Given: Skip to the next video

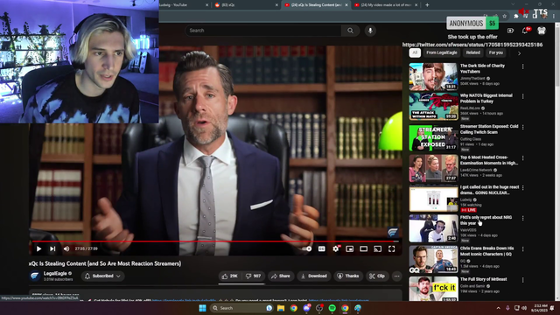Looking at the screenshot, I should [x=52, y=248].
